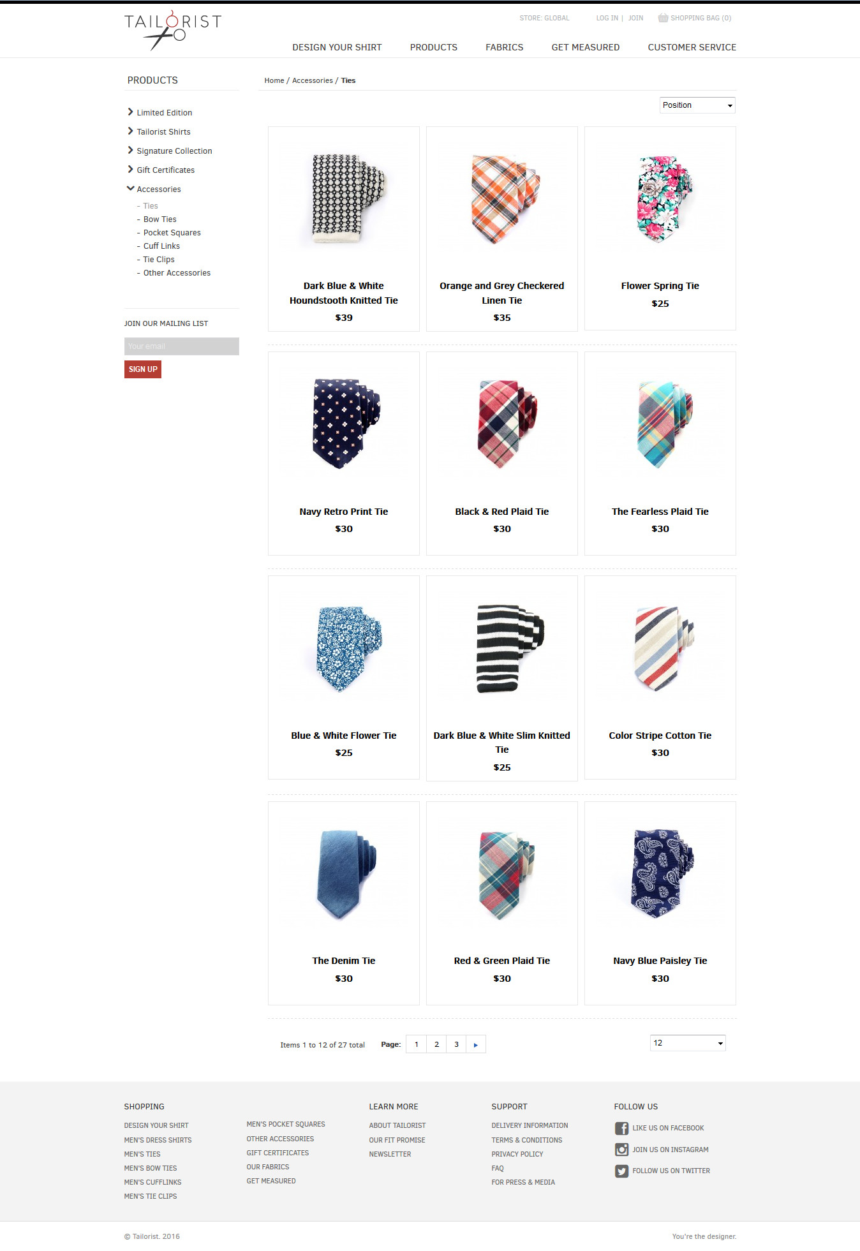Collapse the Accessories category chevron

pyautogui.click(x=131, y=189)
